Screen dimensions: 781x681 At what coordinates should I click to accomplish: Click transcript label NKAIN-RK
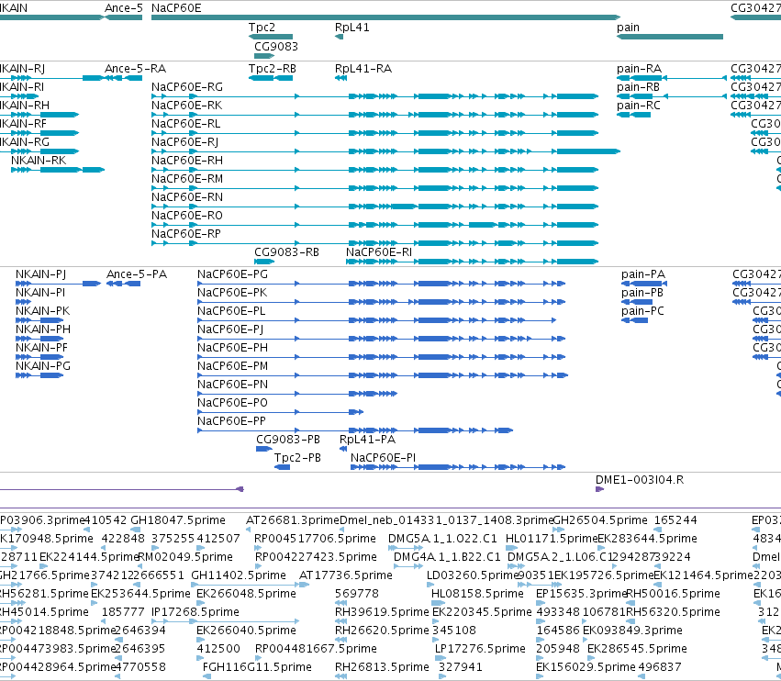tap(39, 160)
